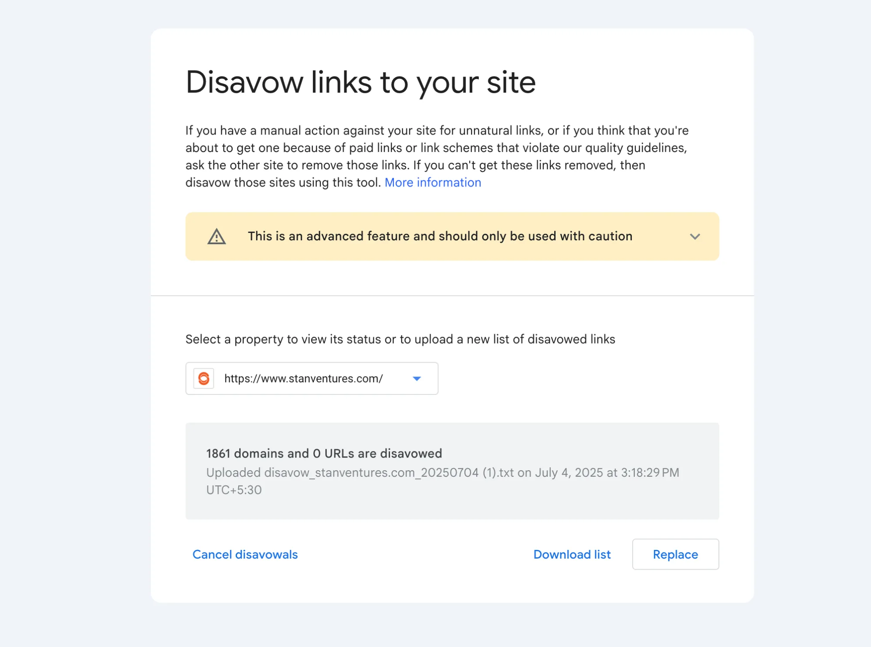This screenshot has height=647, width=871.
Task: Click Download list
Action: [572, 554]
